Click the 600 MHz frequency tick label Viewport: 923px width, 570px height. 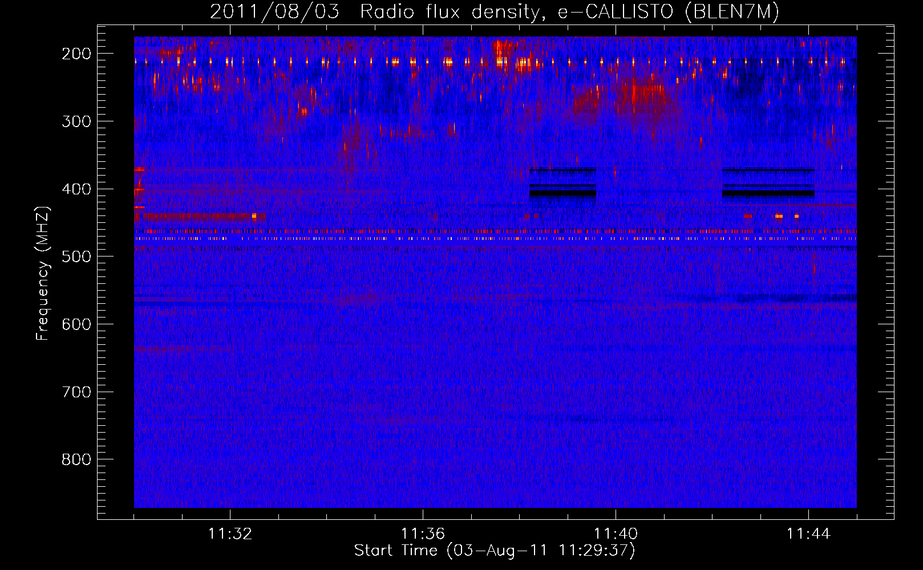(76, 324)
